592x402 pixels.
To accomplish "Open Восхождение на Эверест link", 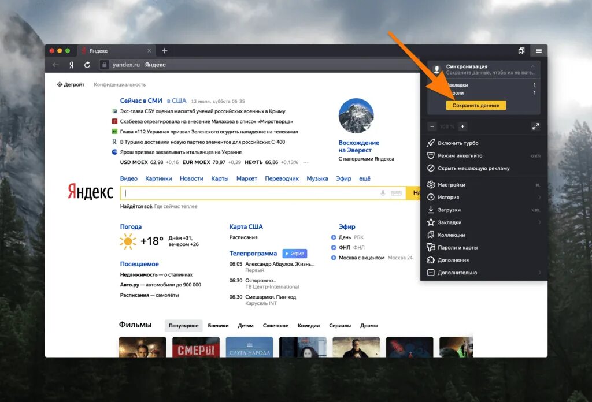I will click(358, 146).
